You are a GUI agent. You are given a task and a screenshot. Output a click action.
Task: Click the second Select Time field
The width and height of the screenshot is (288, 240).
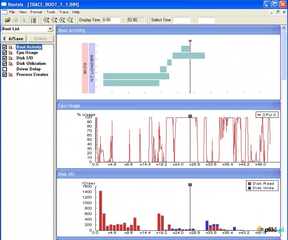[206, 20]
